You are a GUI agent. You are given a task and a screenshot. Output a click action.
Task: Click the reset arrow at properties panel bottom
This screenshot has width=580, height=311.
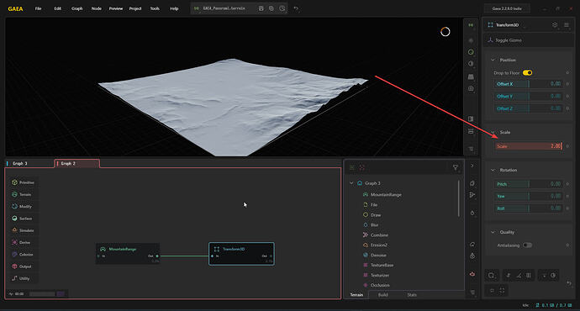point(569,283)
